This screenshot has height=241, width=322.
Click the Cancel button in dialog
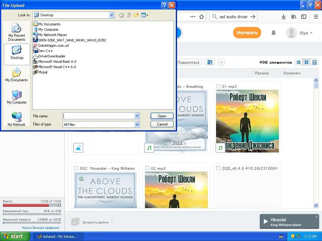click(162, 124)
